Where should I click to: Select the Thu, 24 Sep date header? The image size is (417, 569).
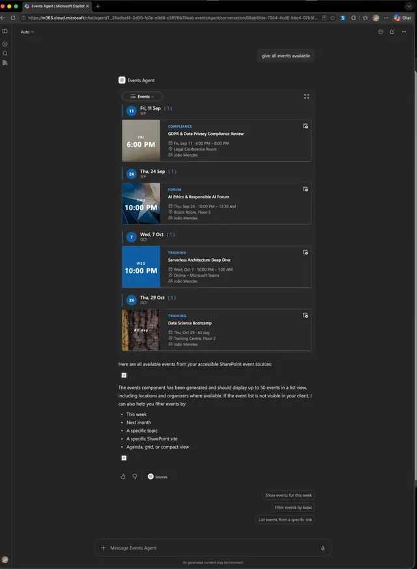pos(152,172)
